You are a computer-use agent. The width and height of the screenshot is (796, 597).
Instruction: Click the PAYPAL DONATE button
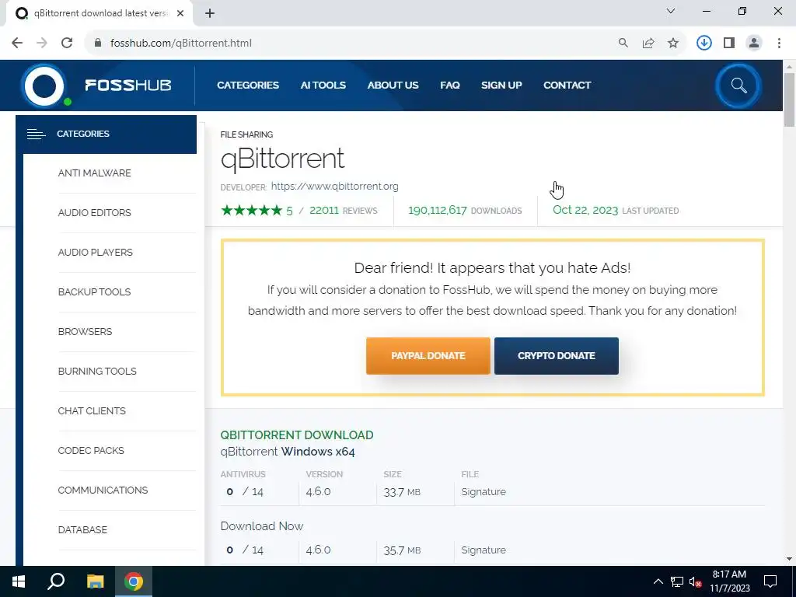[428, 356]
